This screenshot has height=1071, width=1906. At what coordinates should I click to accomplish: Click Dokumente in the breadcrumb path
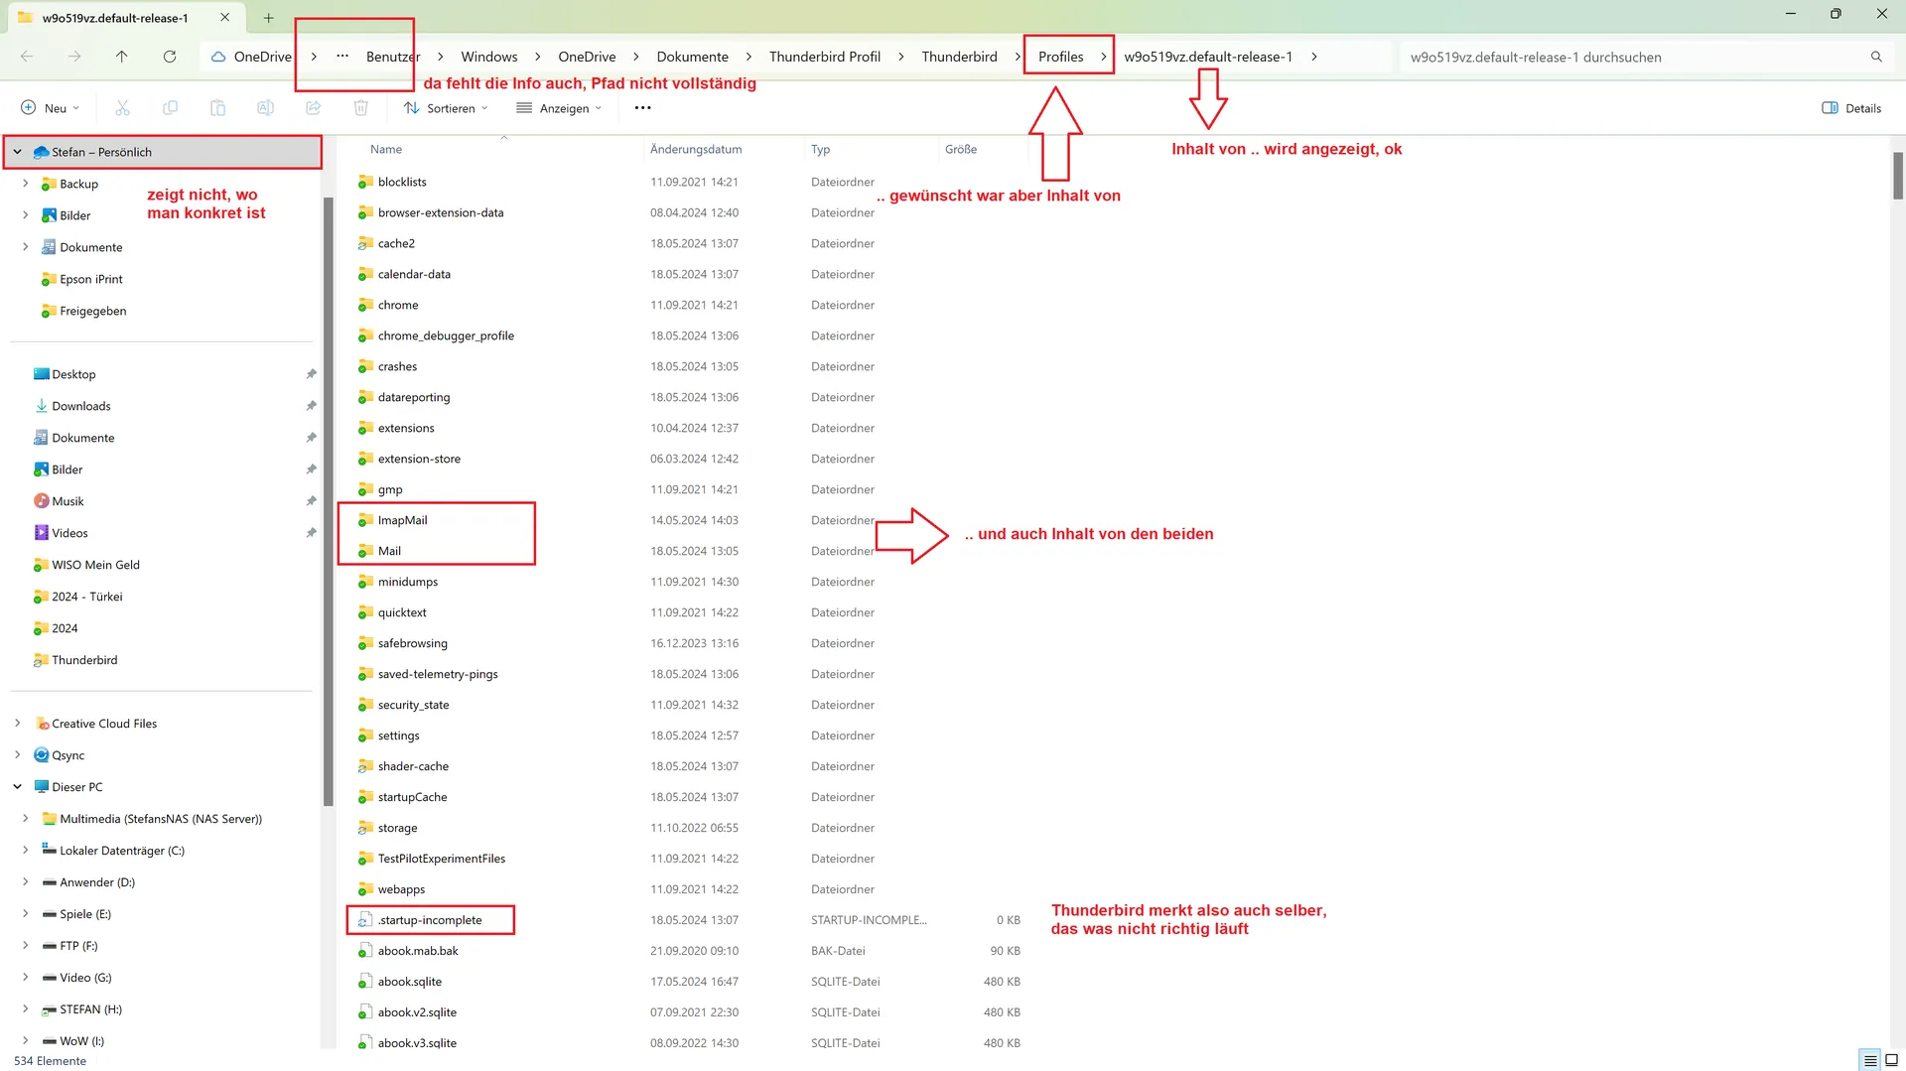point(693,57)
